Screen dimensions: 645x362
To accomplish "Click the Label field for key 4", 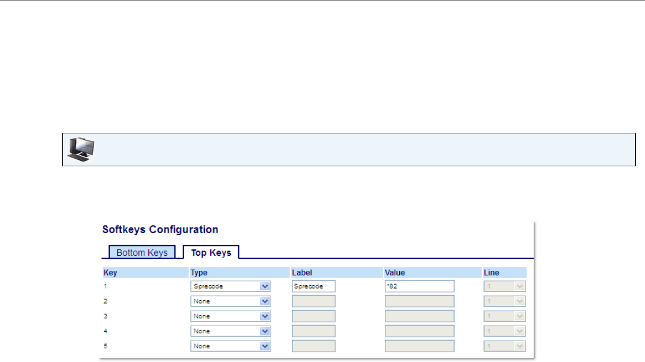I will (x=313, y=331).
